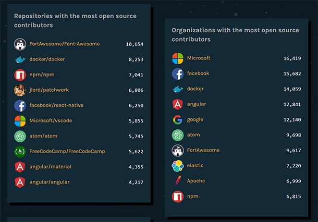Go to the google organization page
Image resolution: width=318 pixels, height=222 pixels.
pyautogui.click(x=195, y=120)
